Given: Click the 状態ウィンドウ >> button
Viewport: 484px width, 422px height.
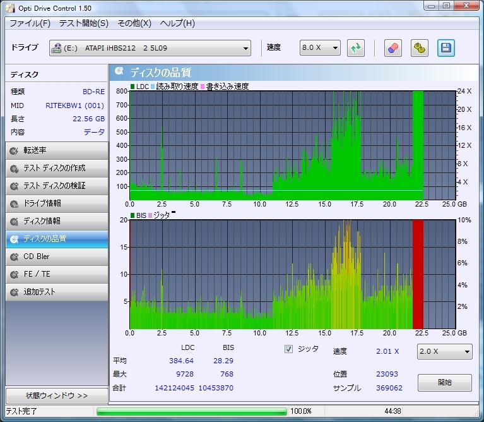Looking at the screenshot, I should point(56,395).
